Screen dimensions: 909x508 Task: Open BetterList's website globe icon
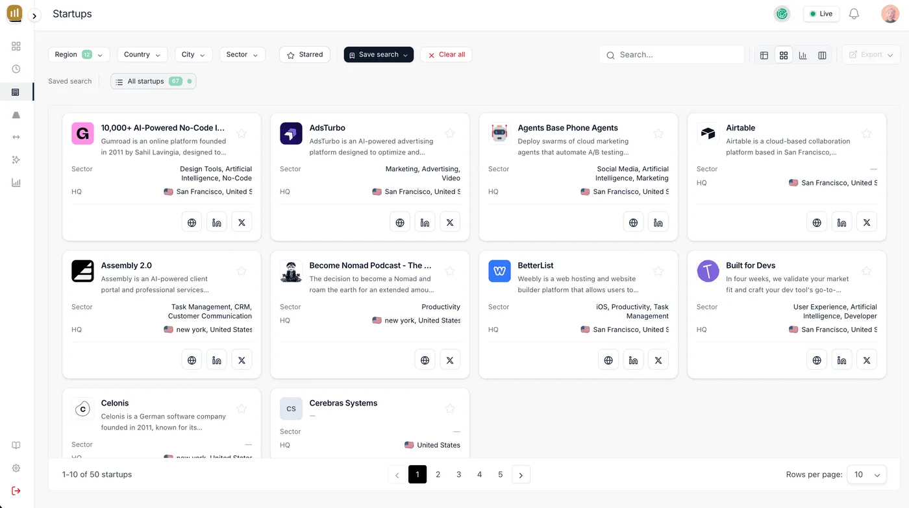(x=608, y=359)
